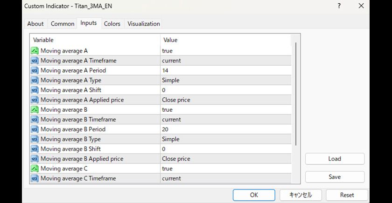The height and width of the screenshot is (203, 392).
Task: Click the Moving average B Period row icon
Action: [x=35, y=129]
